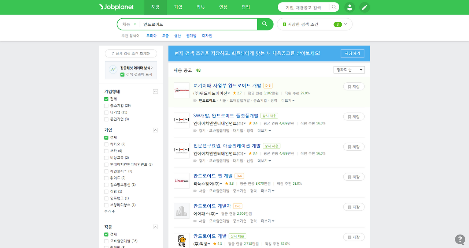Click the green pencil write icon
Screen dimensions: 469x248
tap(365, 7)
